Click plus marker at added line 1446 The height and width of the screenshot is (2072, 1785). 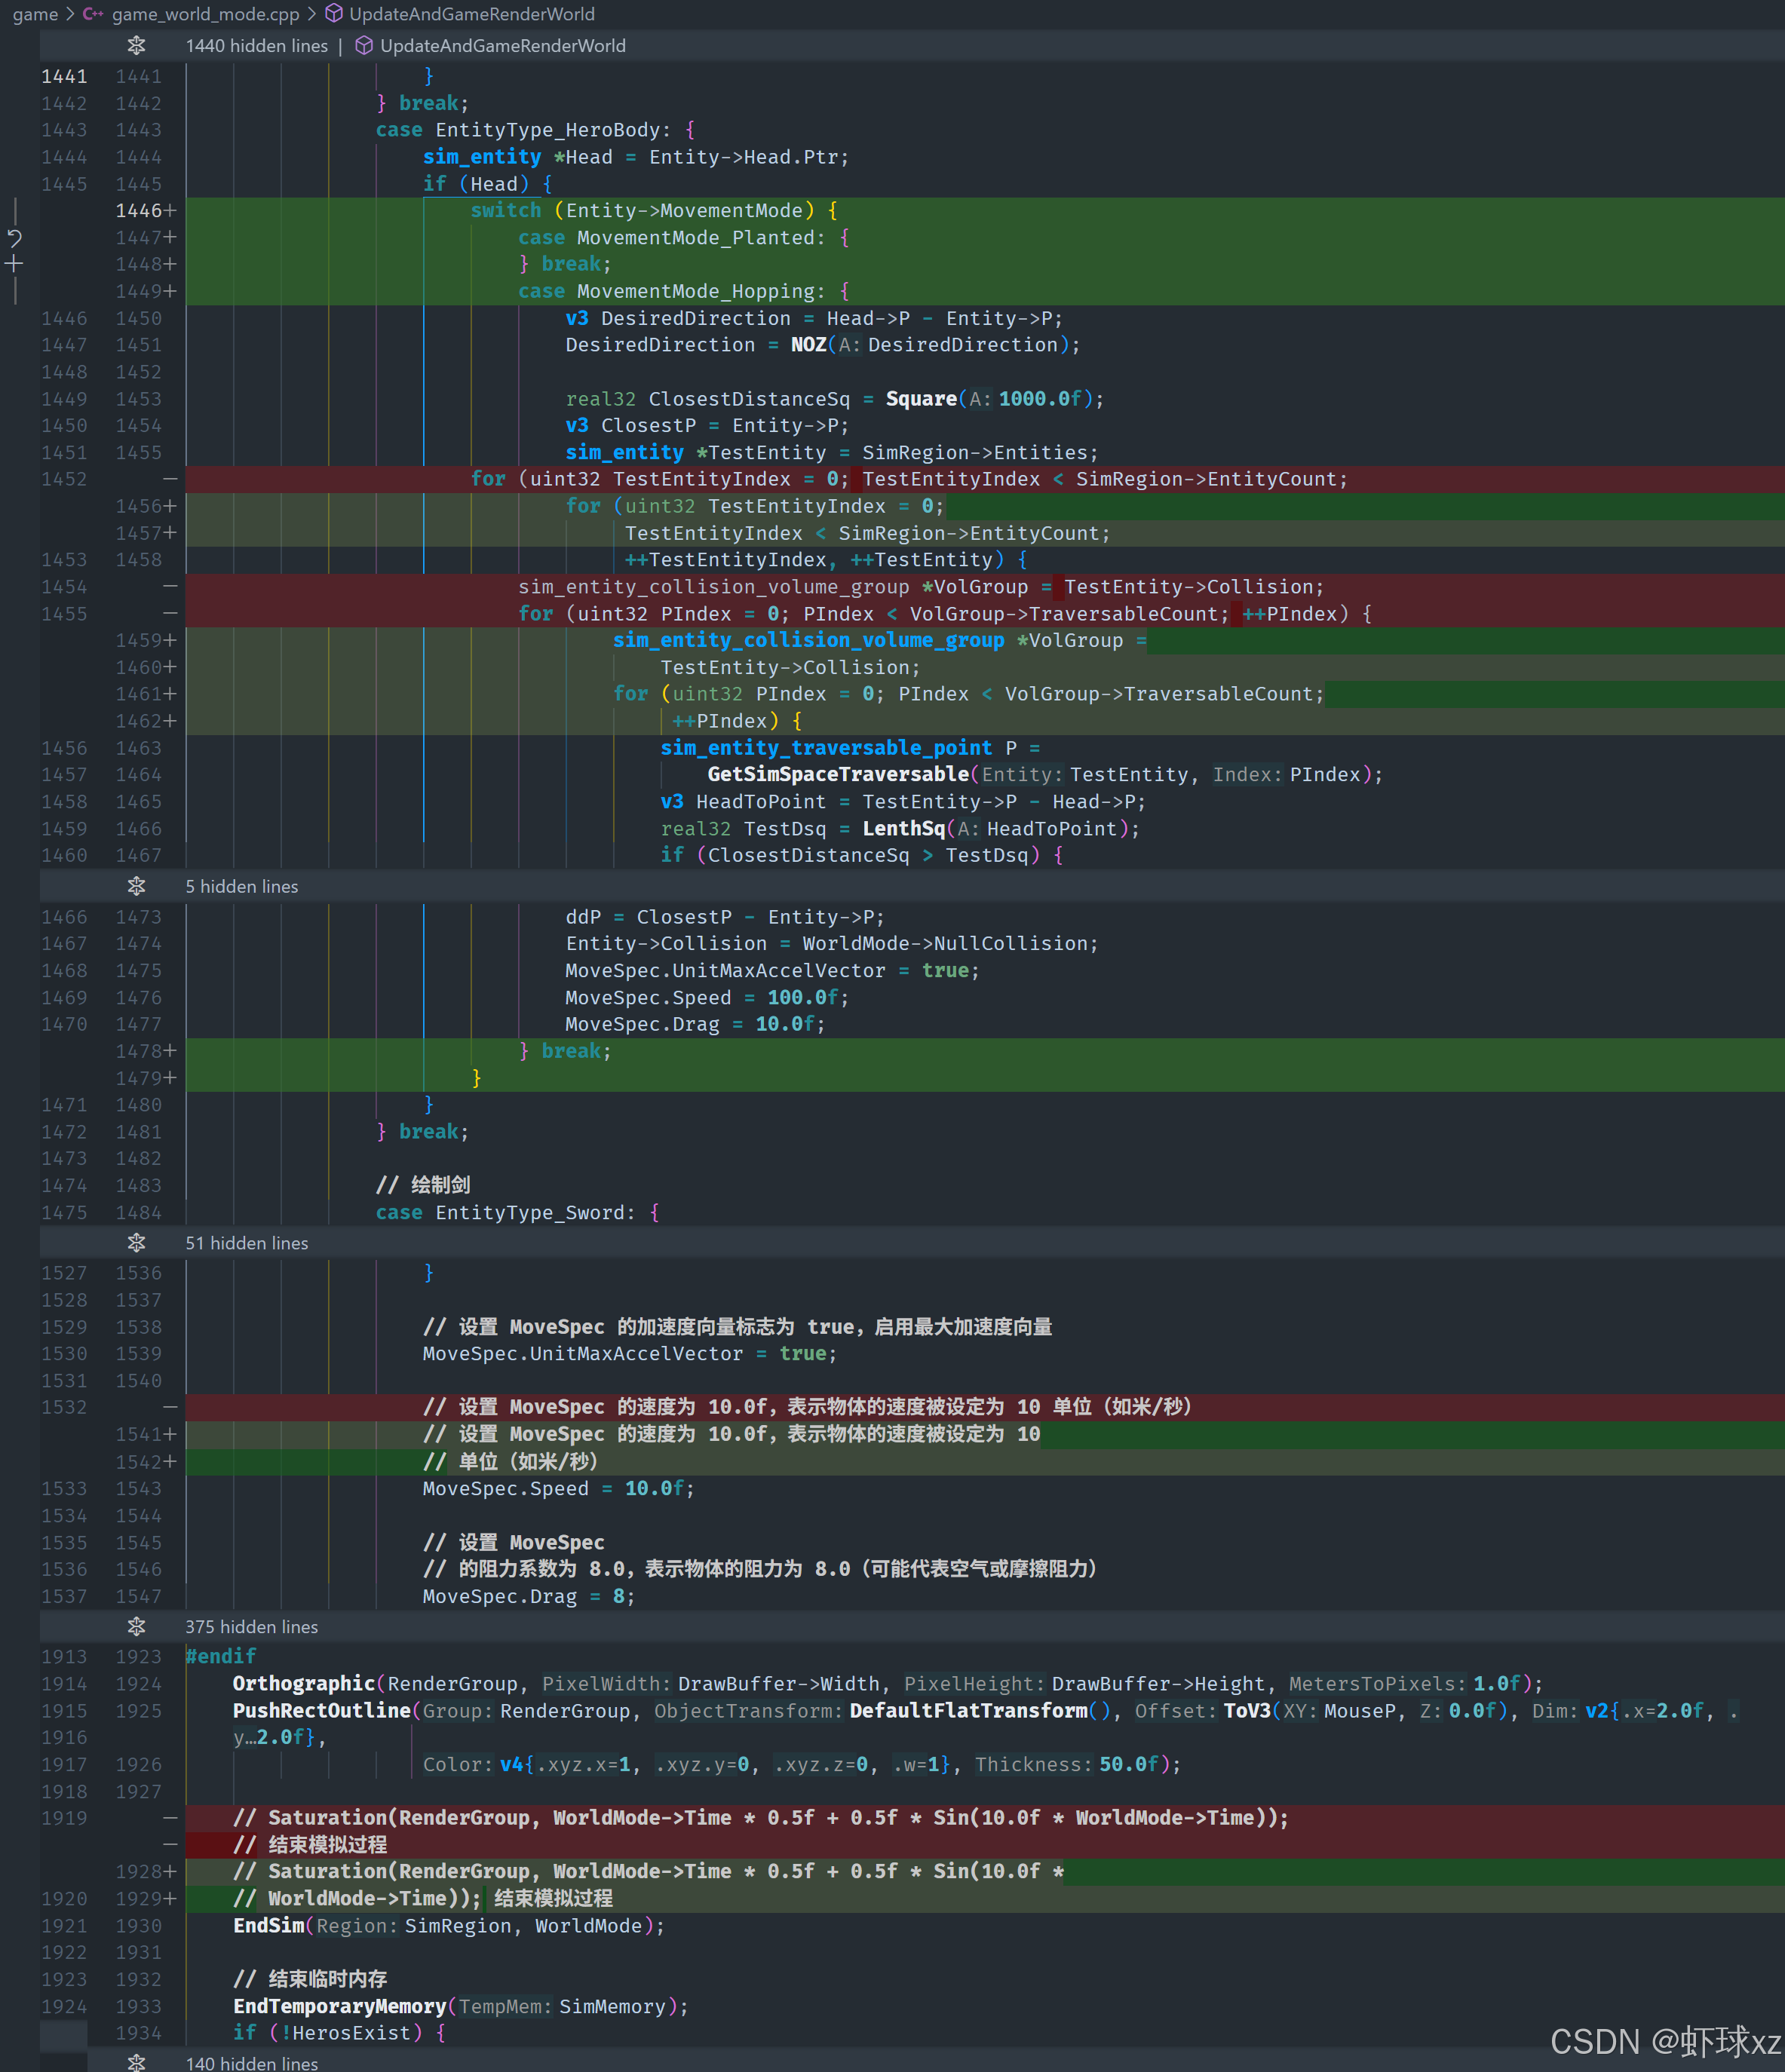(171, 211)
